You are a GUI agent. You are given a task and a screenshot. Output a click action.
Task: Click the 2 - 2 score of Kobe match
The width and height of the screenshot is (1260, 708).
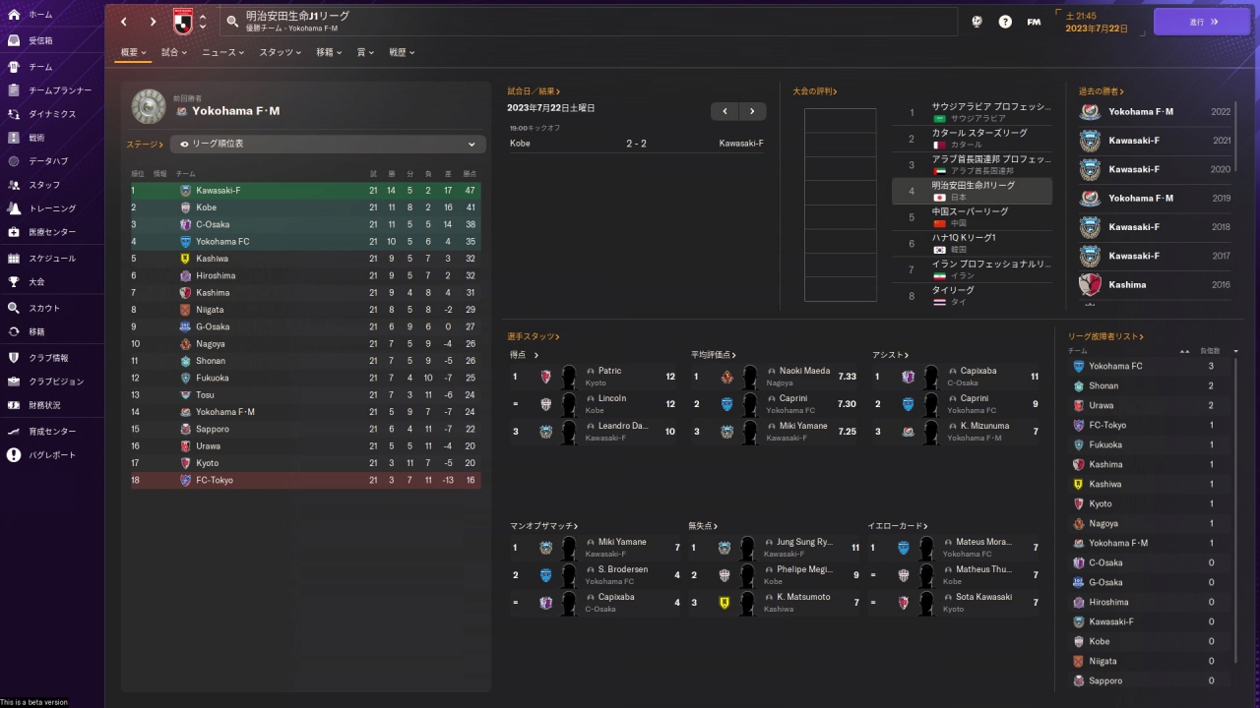tap(636, 144)
